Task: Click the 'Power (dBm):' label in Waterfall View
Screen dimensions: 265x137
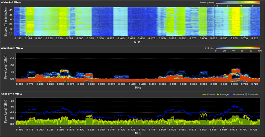Action: click(207, 2)
